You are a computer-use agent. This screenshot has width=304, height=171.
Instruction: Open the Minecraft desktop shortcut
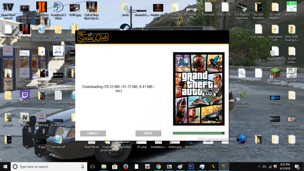[275, 75]
